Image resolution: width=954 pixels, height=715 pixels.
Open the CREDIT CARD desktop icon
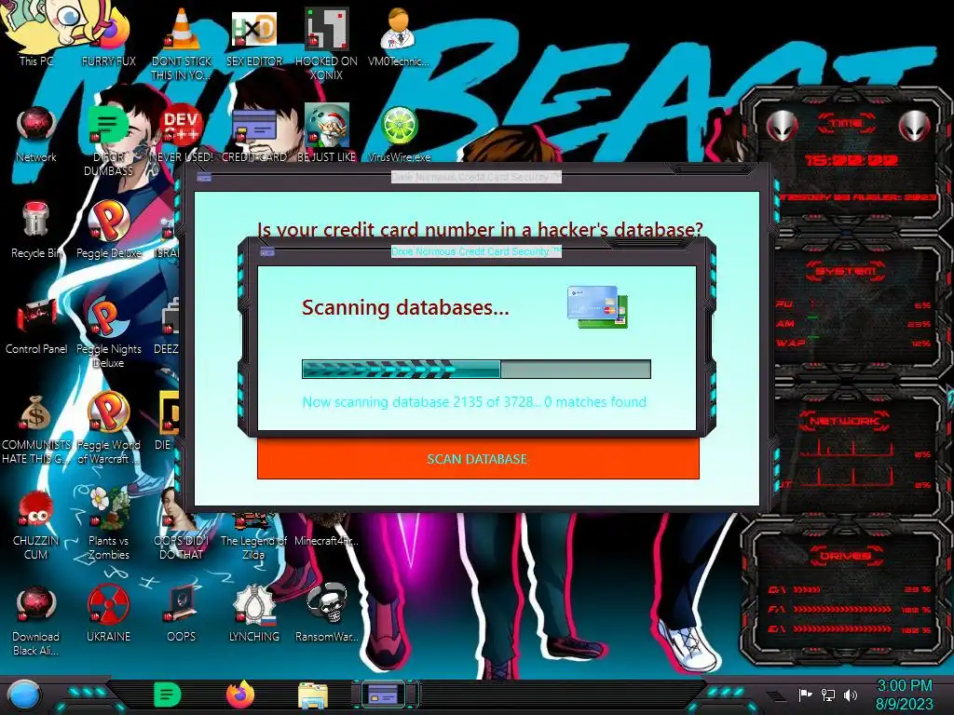click(x=253, y=126)
